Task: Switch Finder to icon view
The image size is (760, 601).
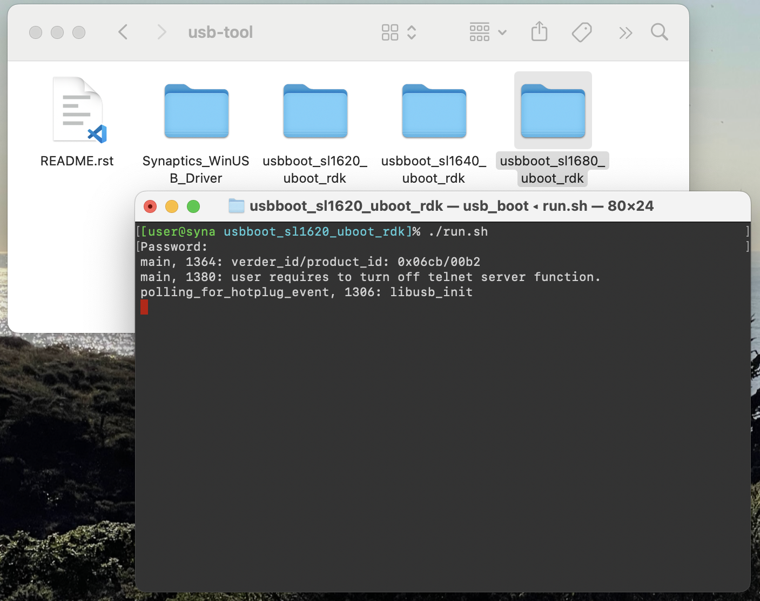Action: tap(390, 32)
